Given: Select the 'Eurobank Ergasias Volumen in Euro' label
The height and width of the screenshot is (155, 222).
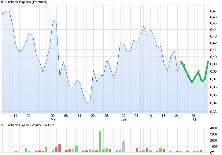Looking at the screenshot, I should [x=30, y=125].
